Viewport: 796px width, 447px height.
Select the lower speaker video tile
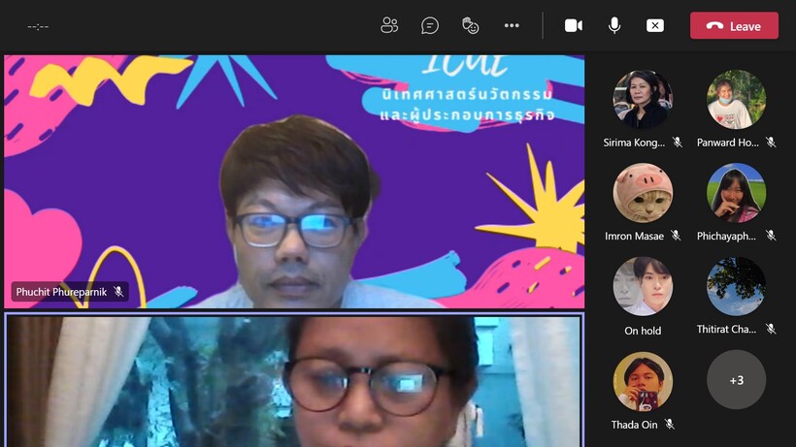point(294,380)
